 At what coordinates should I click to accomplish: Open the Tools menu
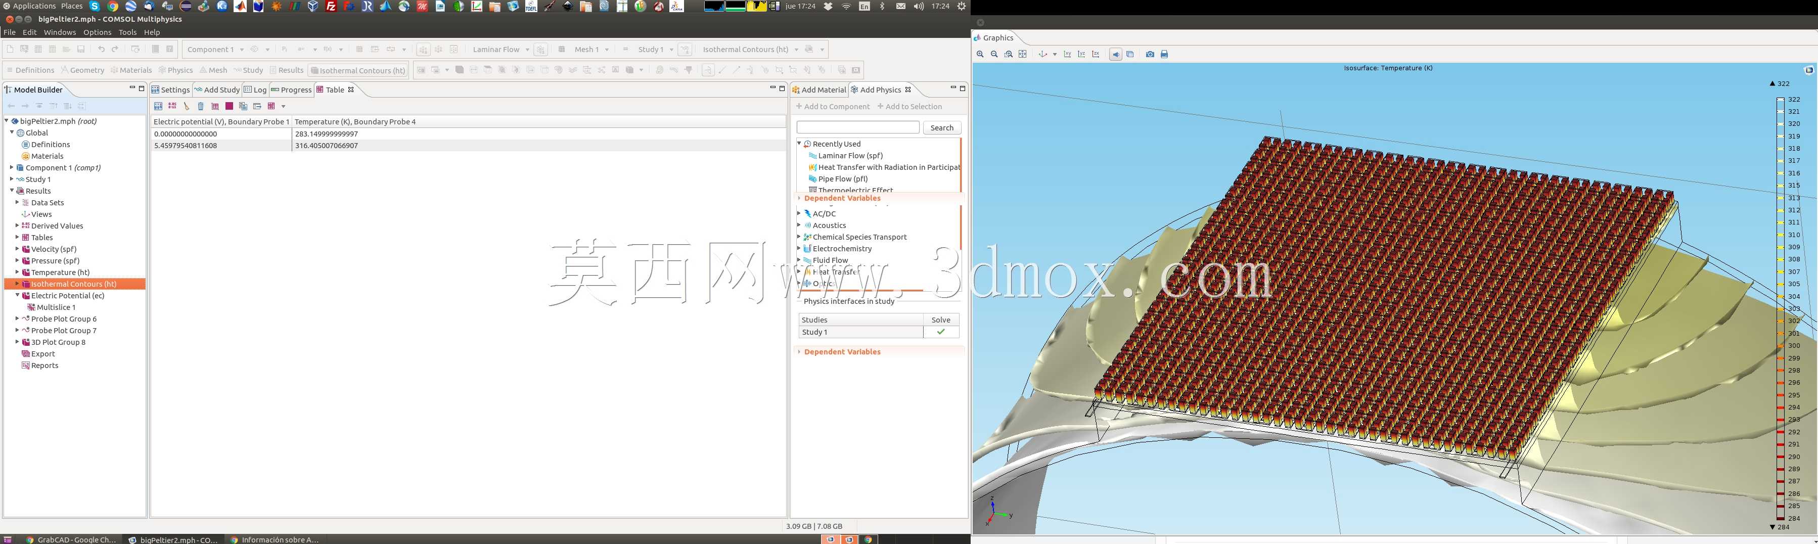click(128, 32)
